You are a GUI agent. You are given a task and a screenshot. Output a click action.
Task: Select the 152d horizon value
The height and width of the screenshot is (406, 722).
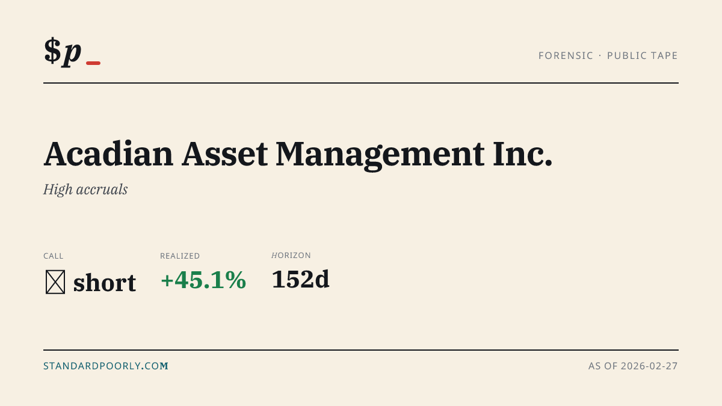pos(301,280)
